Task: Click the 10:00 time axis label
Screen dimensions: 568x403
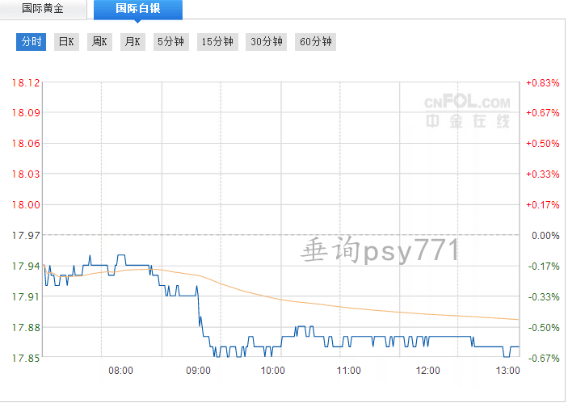Action: coord(273,371)
